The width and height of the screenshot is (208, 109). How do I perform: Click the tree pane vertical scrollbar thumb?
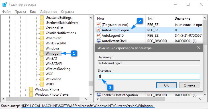tap(91, 84)
